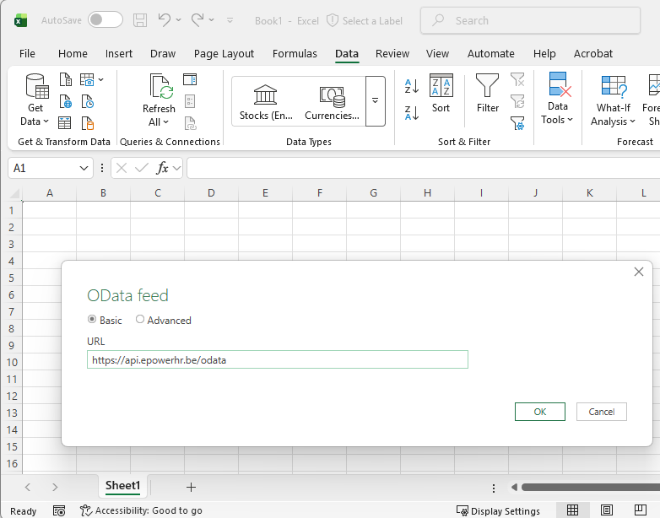Click the greyed Properties icon
The width and height of the screenshot is (660, 518).
click(x=190, y=101)
